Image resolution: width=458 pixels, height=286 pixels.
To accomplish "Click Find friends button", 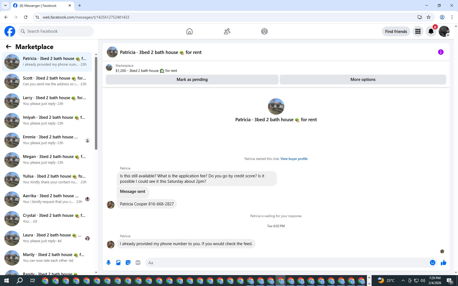I will pos(396,31).
